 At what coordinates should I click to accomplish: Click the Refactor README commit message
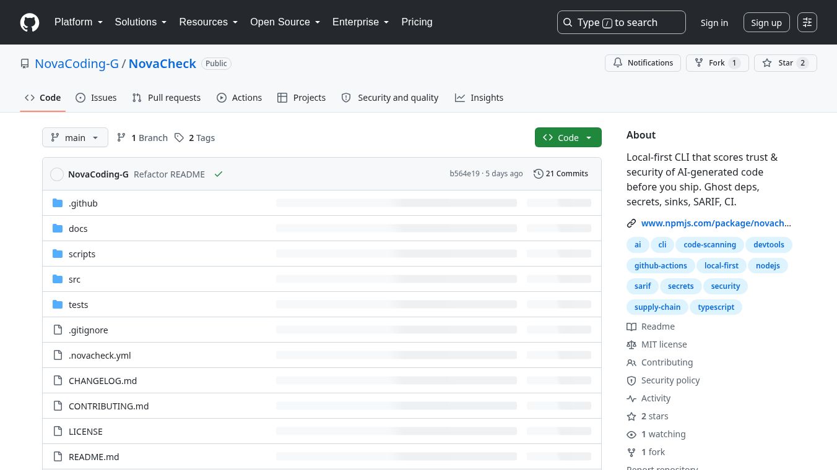[x=169, y=174]
